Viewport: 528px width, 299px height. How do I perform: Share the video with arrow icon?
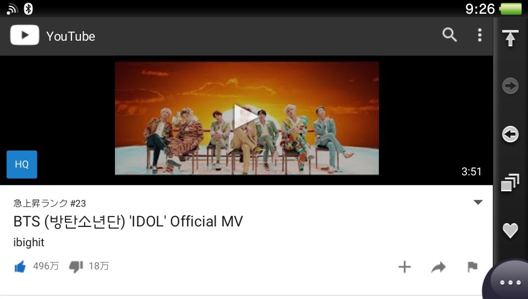click(438, 267)
